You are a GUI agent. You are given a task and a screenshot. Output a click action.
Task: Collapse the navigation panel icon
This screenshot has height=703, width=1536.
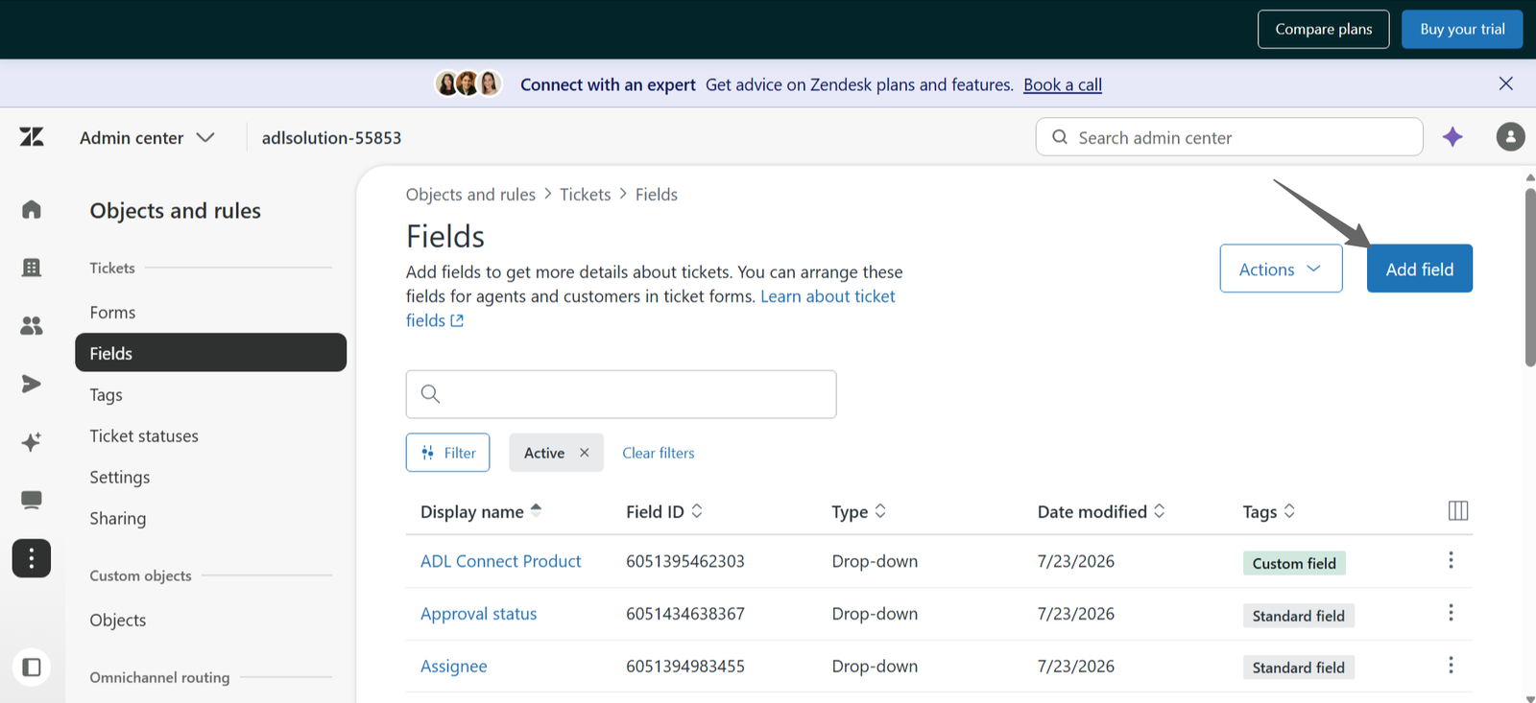tap(32, 667)
